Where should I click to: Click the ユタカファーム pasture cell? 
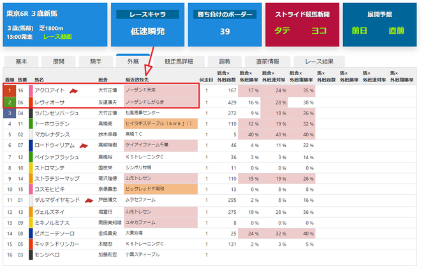(161, 223)
